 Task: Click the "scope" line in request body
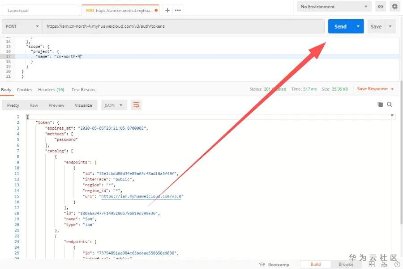[x=38, y=46]
